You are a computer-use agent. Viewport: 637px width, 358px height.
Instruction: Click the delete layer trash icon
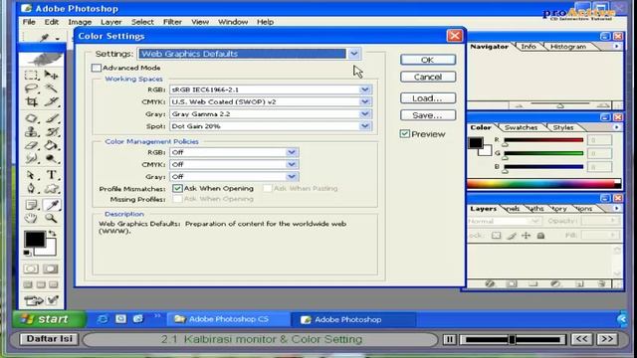click(x=602, y=283)
